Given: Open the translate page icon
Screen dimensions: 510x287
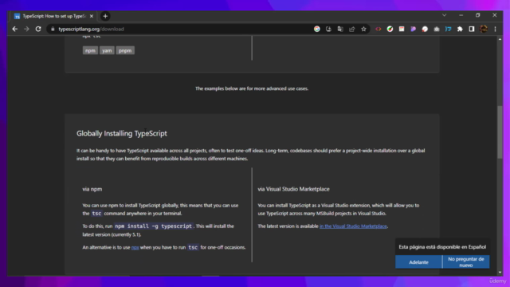Looking at the screenshot, I should pyautogui.click(x=340, y=29).
